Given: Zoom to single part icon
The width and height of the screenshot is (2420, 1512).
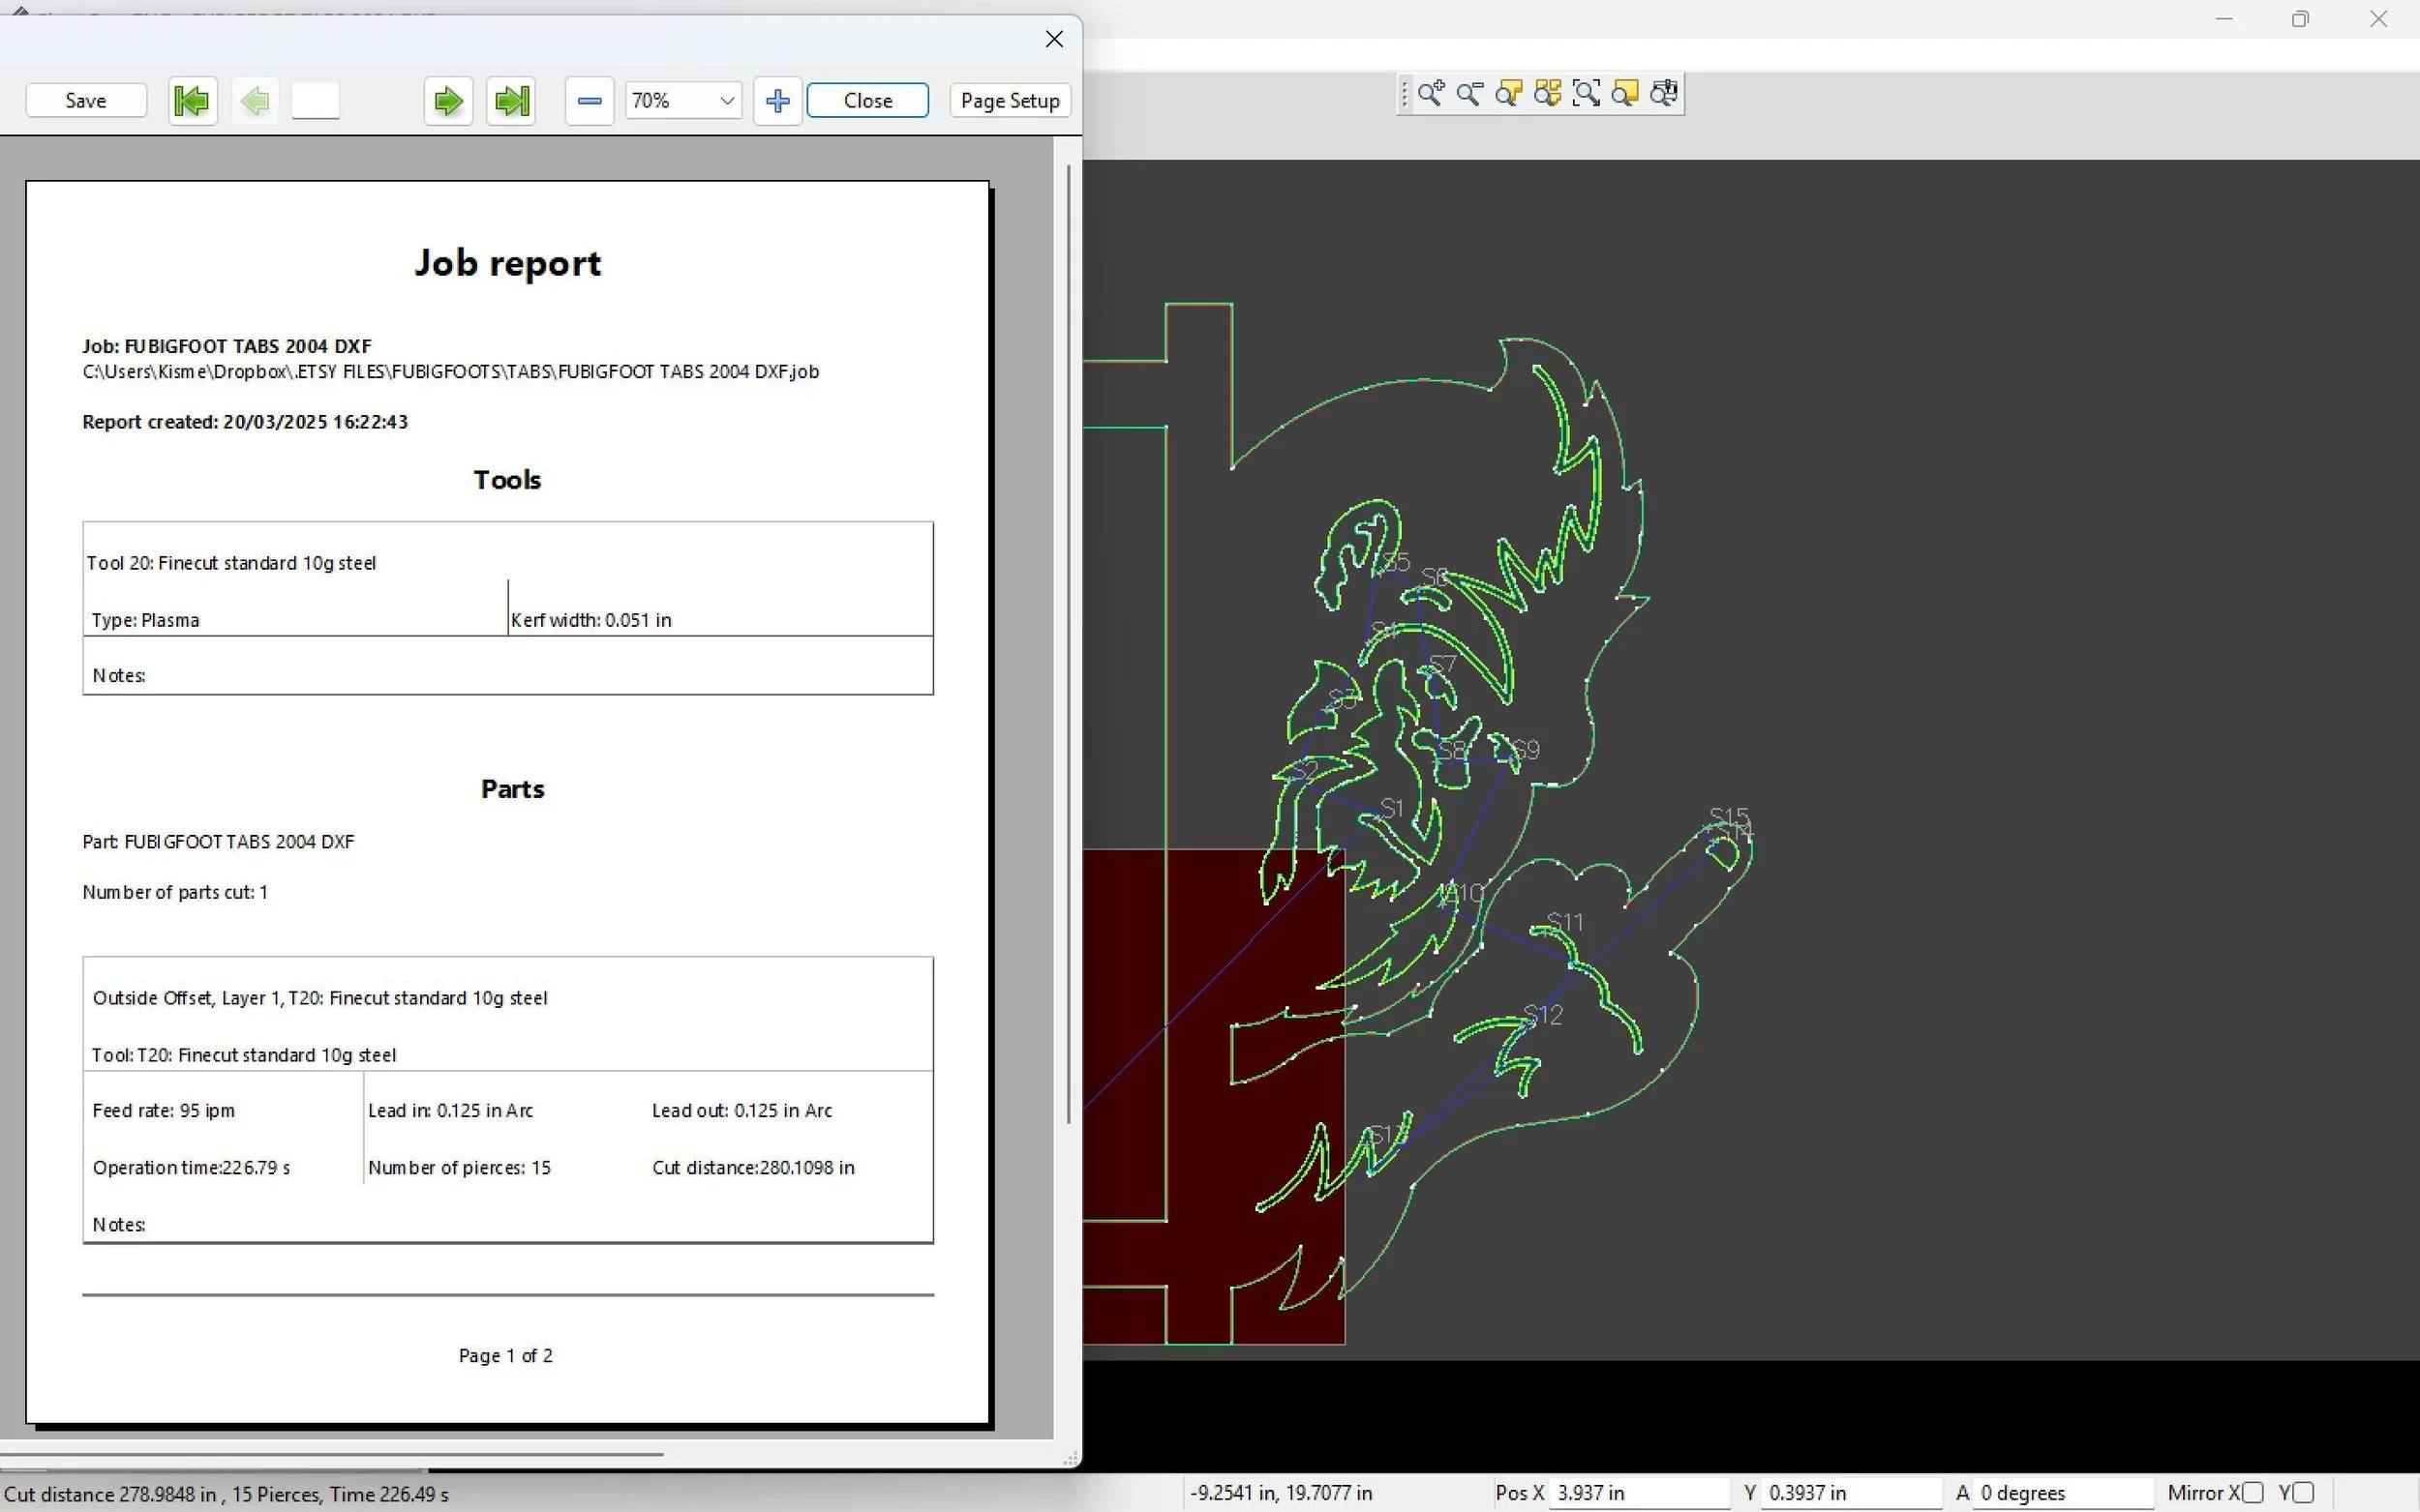Looking at the screenshot, I should click(1508, 94).
